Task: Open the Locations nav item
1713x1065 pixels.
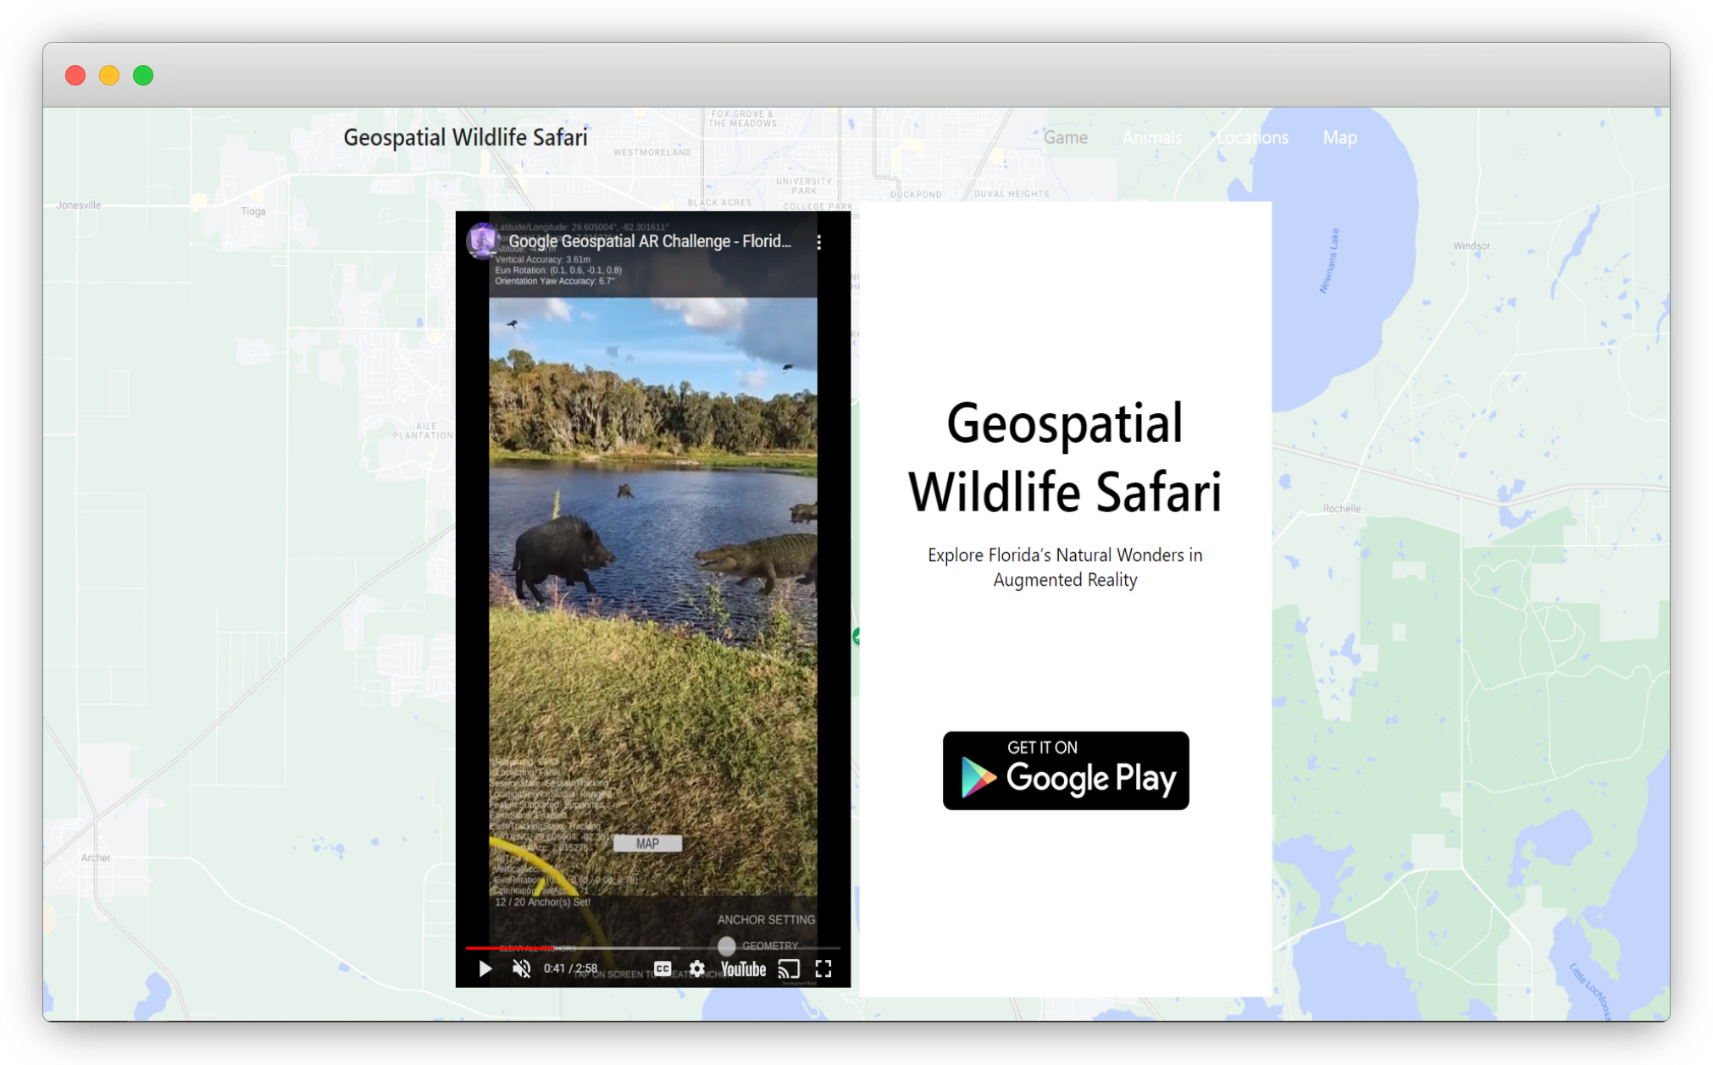Action: [1251, 137]
